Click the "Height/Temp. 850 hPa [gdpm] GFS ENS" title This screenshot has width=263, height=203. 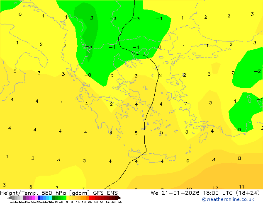[59, 193]
